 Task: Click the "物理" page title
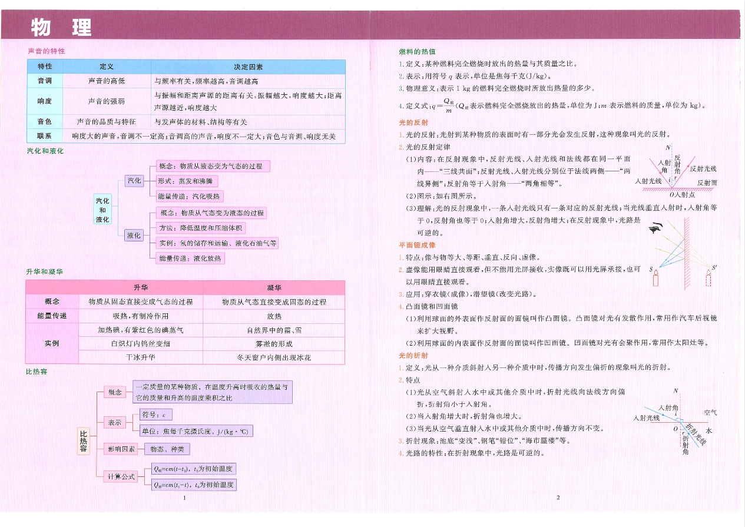click(x=61, y=28)
